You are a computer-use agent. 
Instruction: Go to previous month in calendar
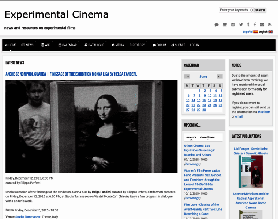(x=187, y=76)
